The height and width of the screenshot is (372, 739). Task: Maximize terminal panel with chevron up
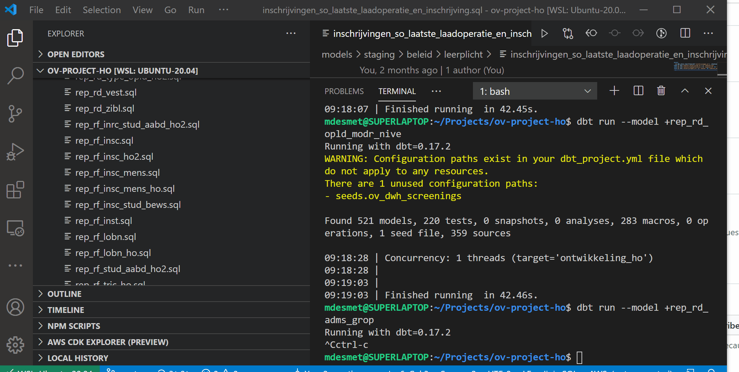click(x=685, y=91)
